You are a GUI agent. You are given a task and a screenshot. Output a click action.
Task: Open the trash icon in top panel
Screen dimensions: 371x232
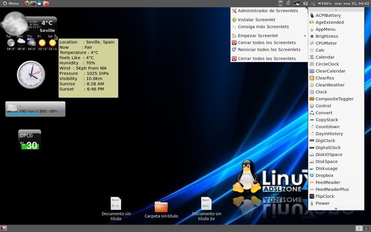click(x=281, y=3)
